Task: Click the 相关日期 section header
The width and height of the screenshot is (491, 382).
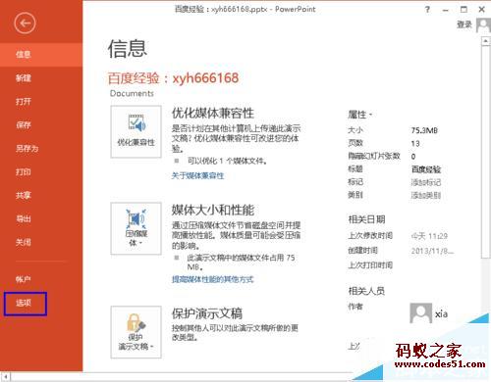Action: coord(366,219)
